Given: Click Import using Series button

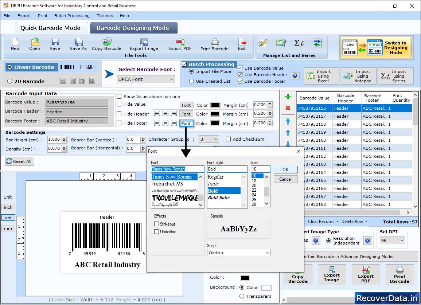Looking at the screenshot, I should 396,76.
